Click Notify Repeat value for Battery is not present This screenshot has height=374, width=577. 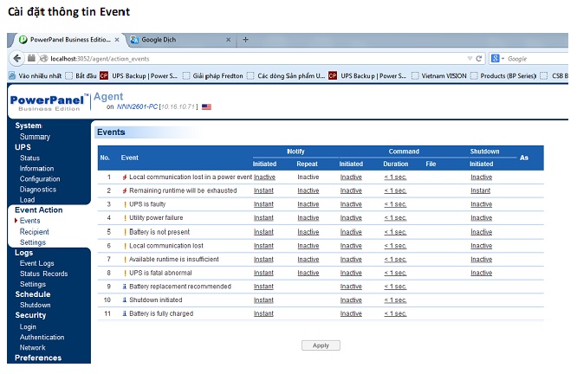308,232
